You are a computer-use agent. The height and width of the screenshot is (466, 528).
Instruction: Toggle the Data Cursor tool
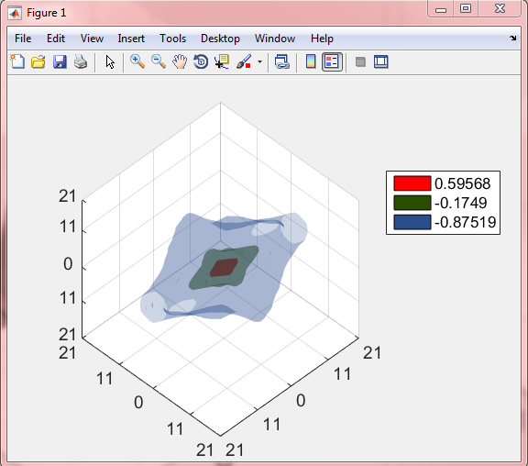222,62
